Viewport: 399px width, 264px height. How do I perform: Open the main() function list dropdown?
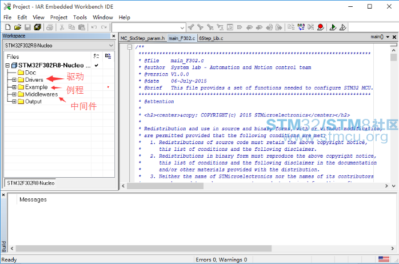pos(388,37)
